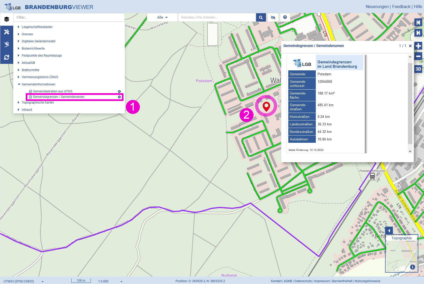Open coordinate system dropdown UTM33
Image resolution: width=424 pixels, height=284 pixels.
[24, 281]
